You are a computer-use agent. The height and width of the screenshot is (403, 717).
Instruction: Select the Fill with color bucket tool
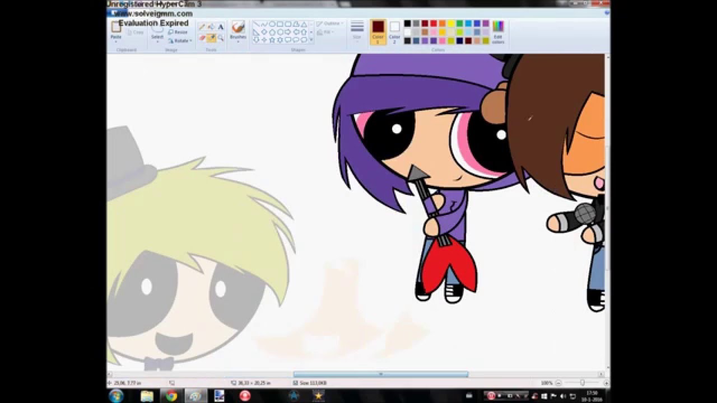point(211,27)
